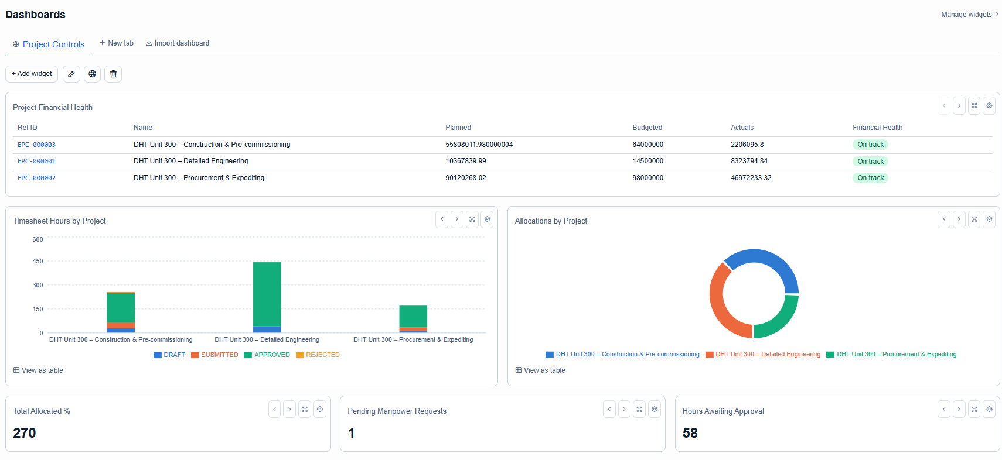Expand Total Allocated % widget
The width and height of the screenshot is (1002, 460).
(305, 409)
